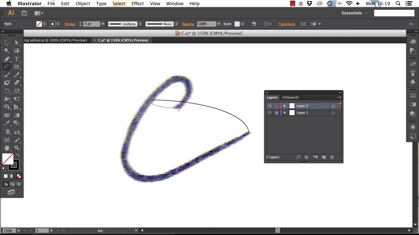Screen dimensions: 419x235
Task: Select the Eyedropper tool
Action: tap(7, 123)
